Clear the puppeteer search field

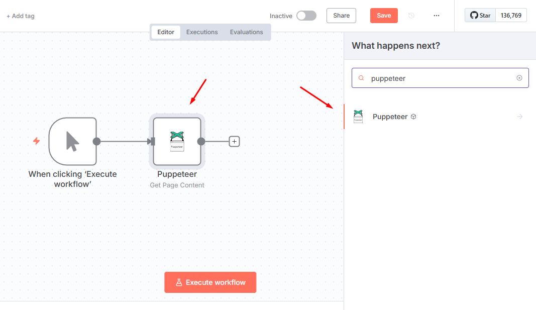519,78
